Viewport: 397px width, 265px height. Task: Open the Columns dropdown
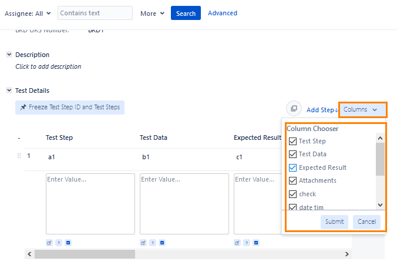361,109
